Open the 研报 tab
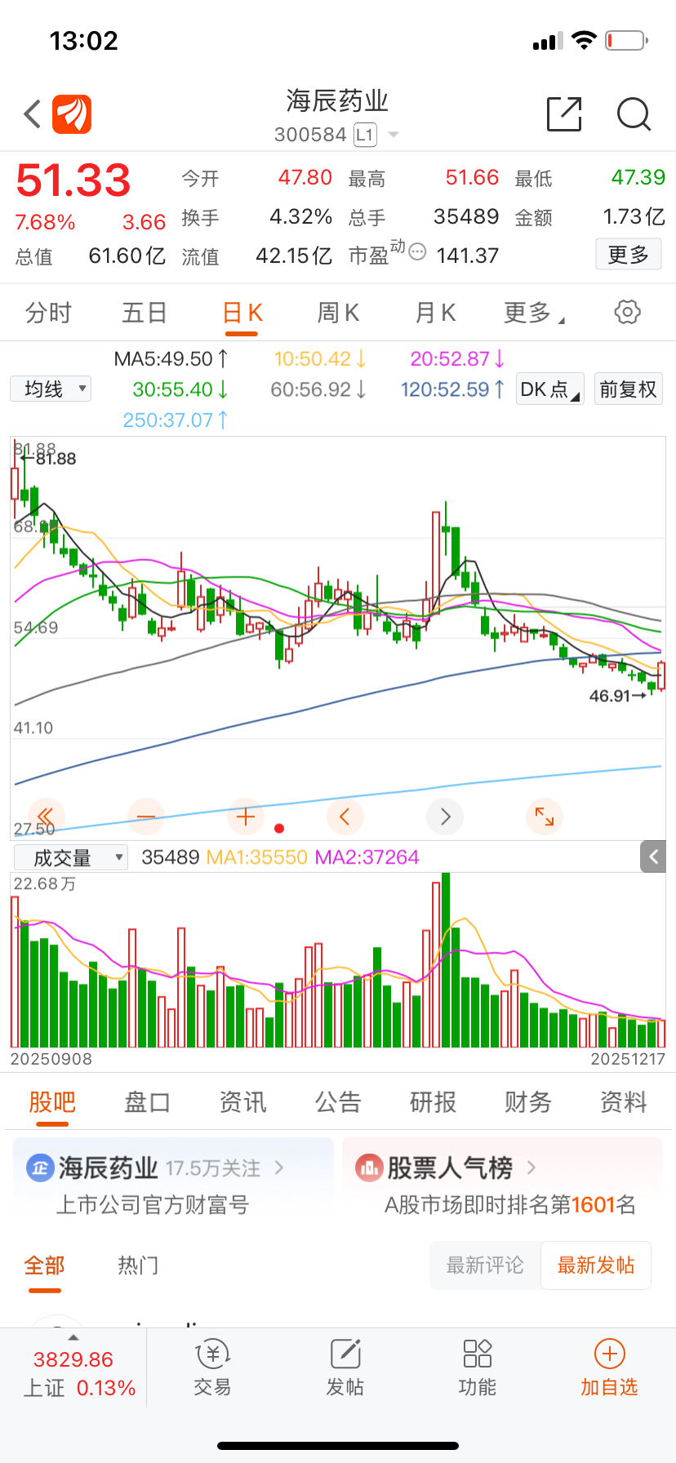Viewport: 676px width, 1463px height. click(x=433, y=1102)
